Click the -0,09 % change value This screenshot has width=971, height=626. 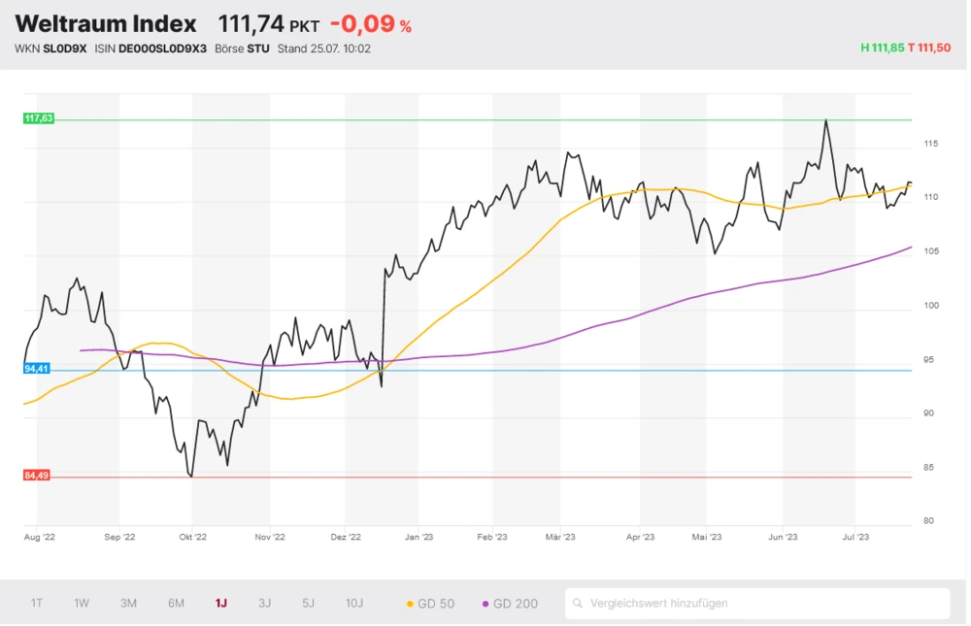point(370,24)
